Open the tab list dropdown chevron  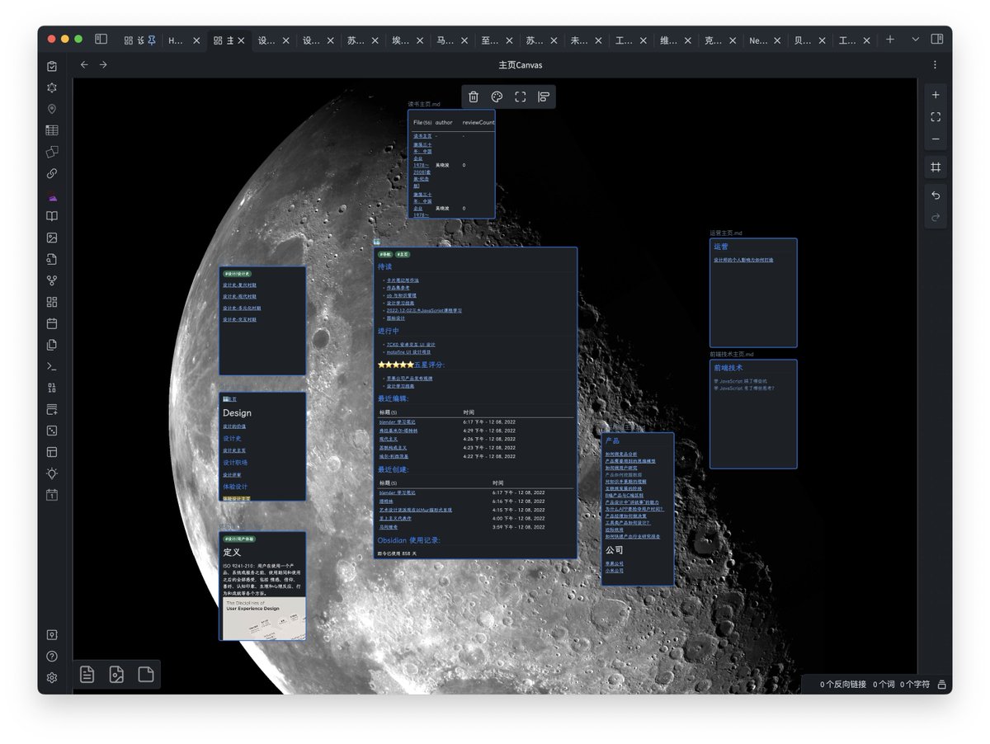915,39
